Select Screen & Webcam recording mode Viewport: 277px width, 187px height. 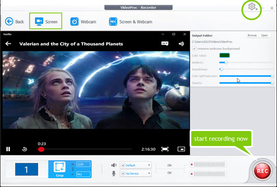tap(130, 21)
